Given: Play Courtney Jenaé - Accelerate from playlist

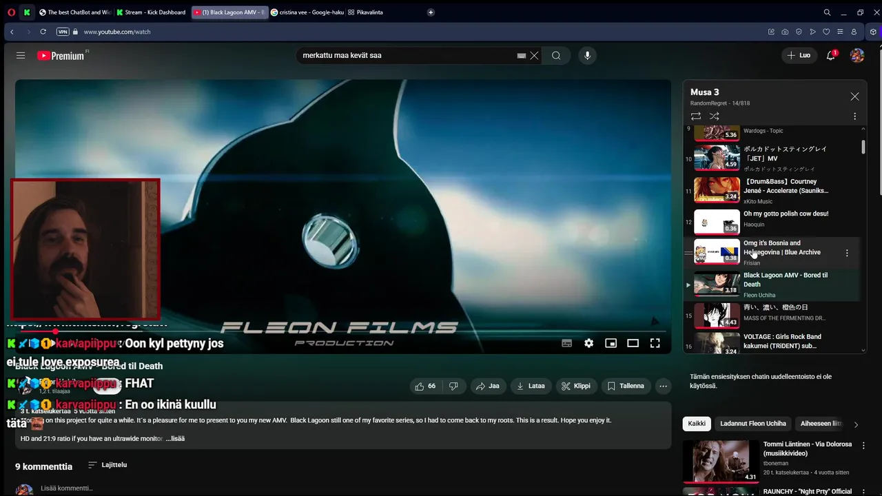Looking at the screenshot, I should (772, 190).
